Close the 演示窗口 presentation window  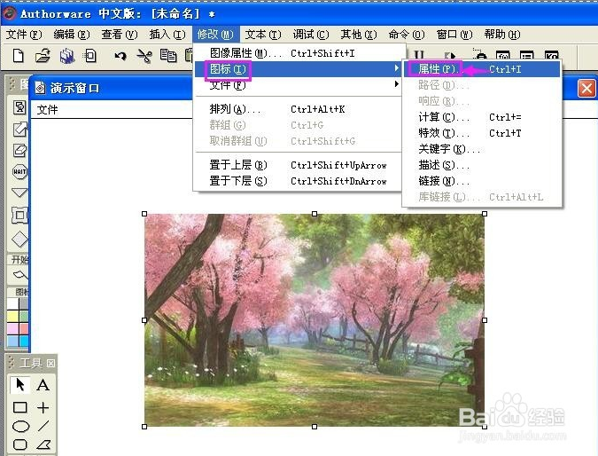[x=586, y=89]
